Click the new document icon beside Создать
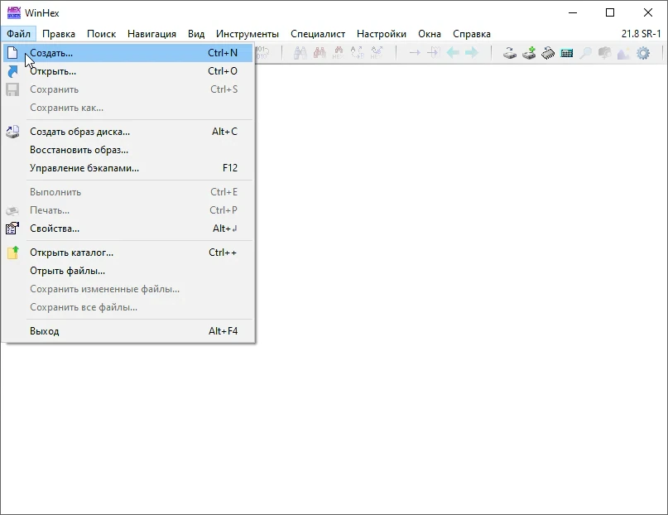 pos(12,53)
